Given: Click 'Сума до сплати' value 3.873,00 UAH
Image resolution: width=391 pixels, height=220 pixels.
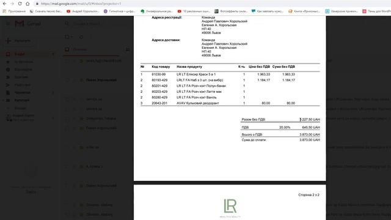Looking at the screenshot, I should 310,140.
